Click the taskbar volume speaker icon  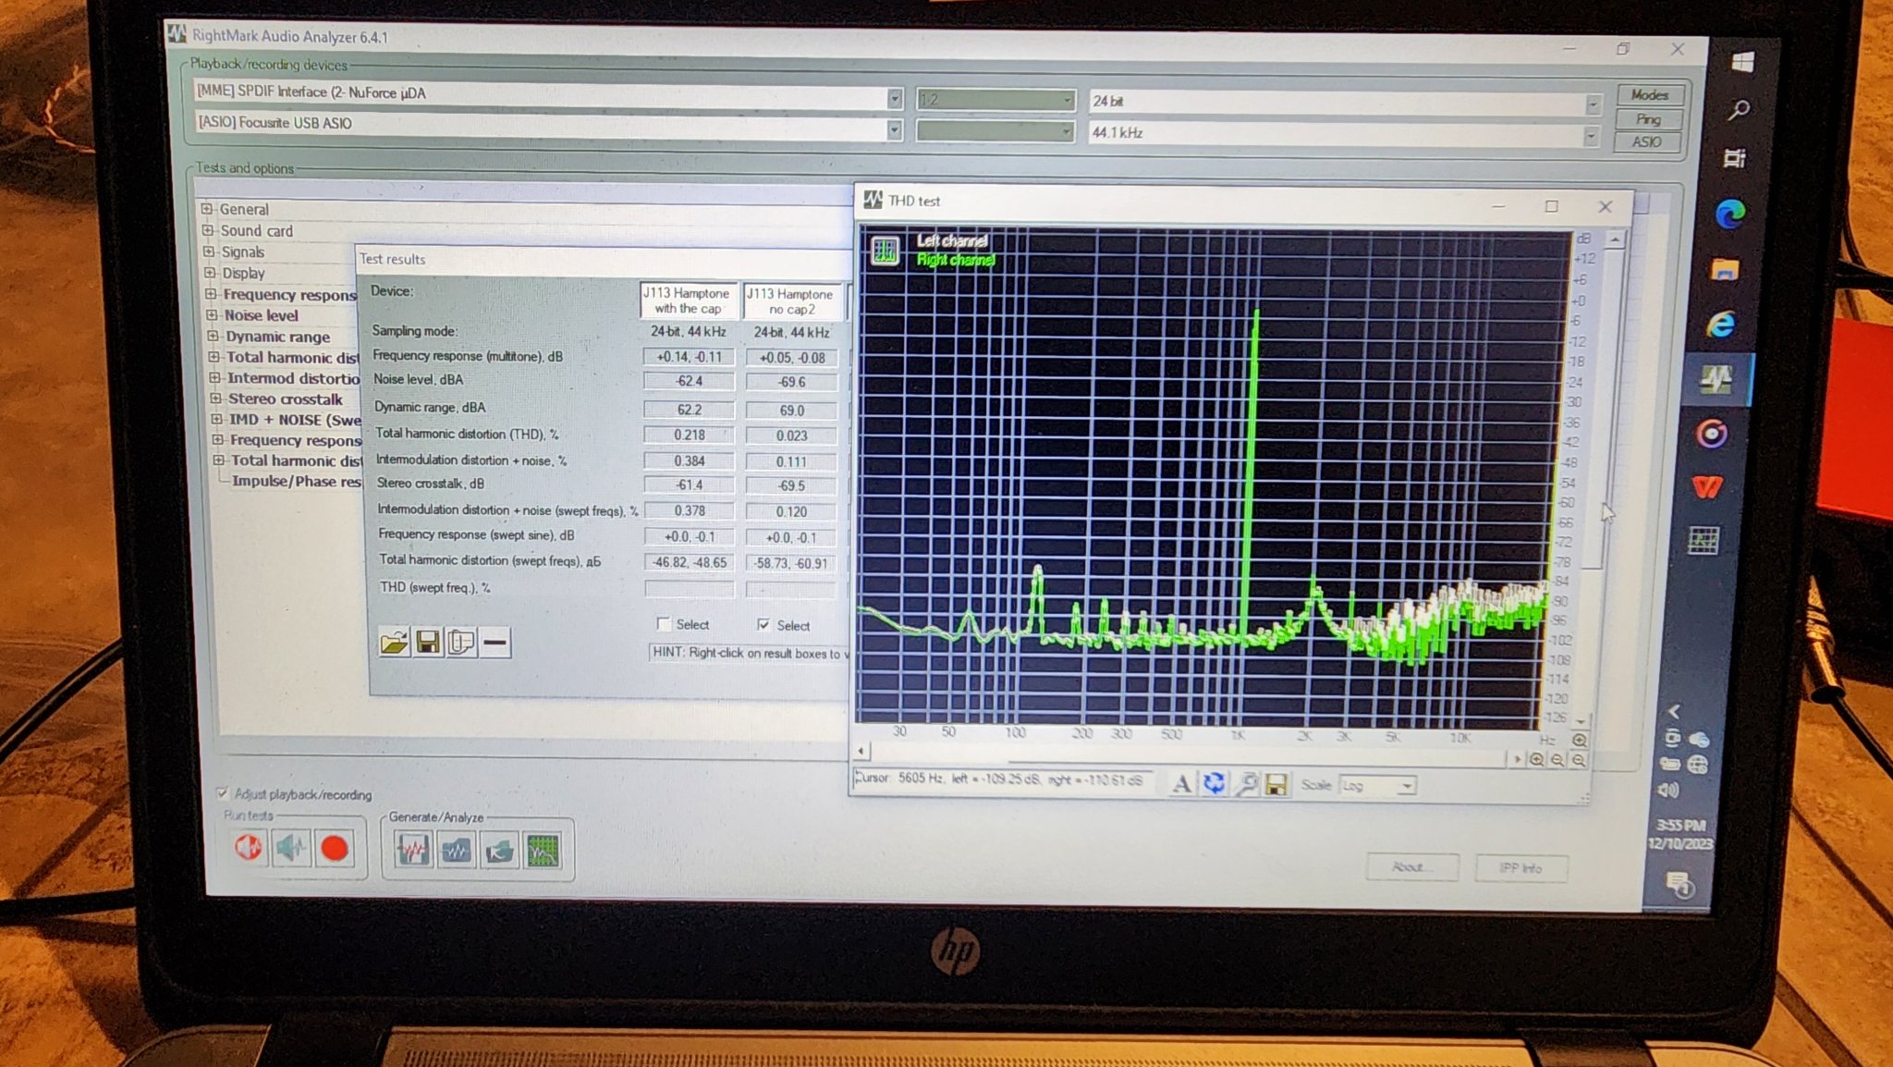[1668, 790]
